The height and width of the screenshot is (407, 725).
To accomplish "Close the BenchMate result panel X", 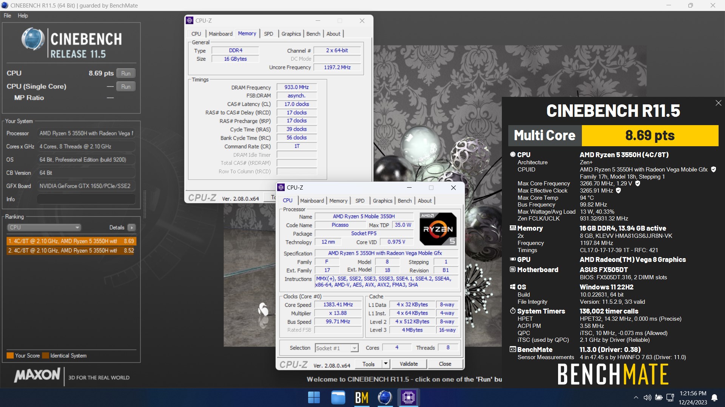I will (718, 103).
